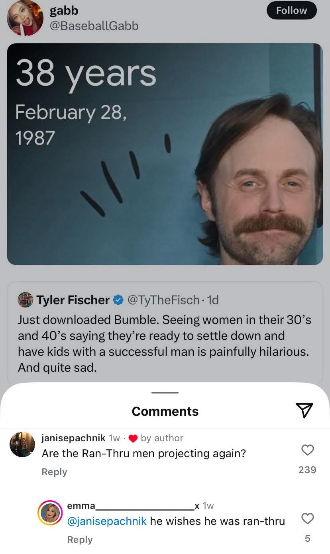Tap the janisepachnik username
Image resolution: width=330 pixels, height=554 pixels.
click(x=73, y=438)
